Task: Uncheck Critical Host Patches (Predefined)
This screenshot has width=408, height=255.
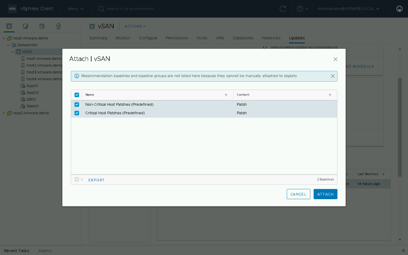Action: [x=77, y=113]
